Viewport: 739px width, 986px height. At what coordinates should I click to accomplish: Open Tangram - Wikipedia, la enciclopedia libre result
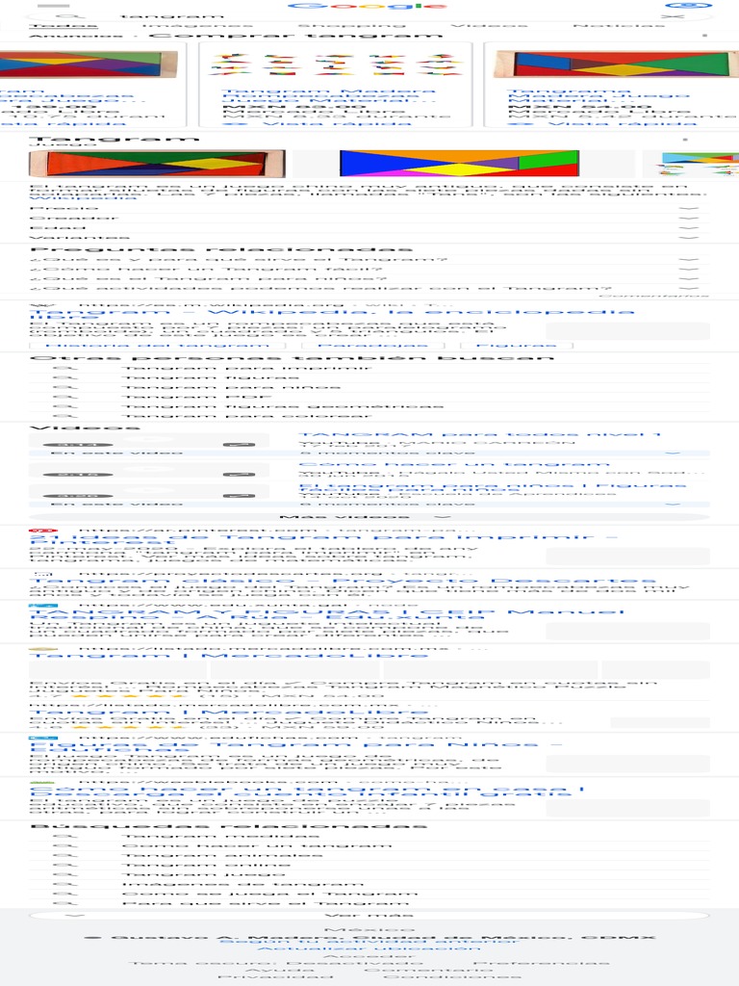click(x=332, y=315)
